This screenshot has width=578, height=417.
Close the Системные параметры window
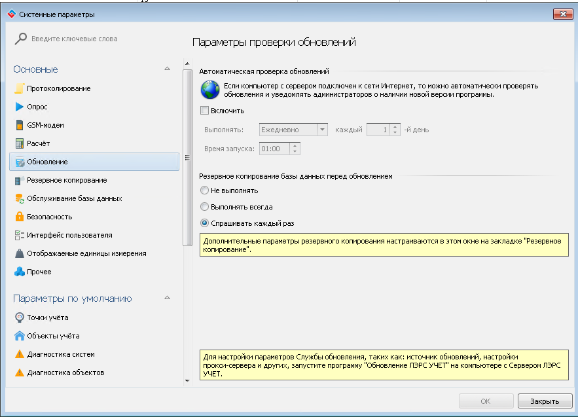click(x=563, y=14)
